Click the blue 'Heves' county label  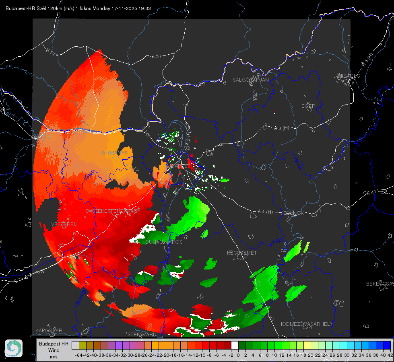point(298,163)
